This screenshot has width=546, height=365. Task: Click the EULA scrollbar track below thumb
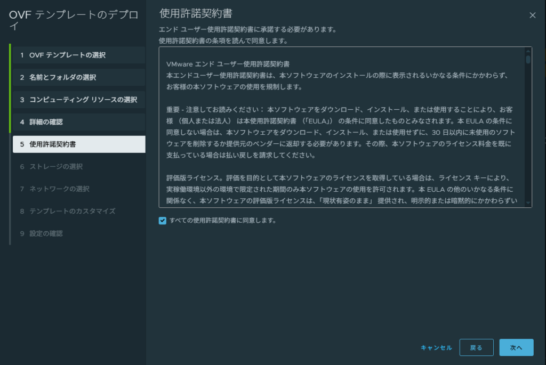(528, 133)
